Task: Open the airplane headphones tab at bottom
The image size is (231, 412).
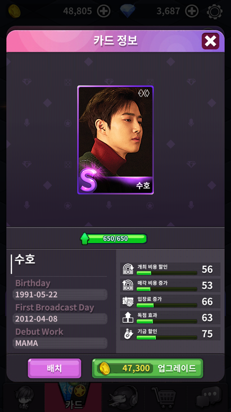Action: [x=123, y=398]
